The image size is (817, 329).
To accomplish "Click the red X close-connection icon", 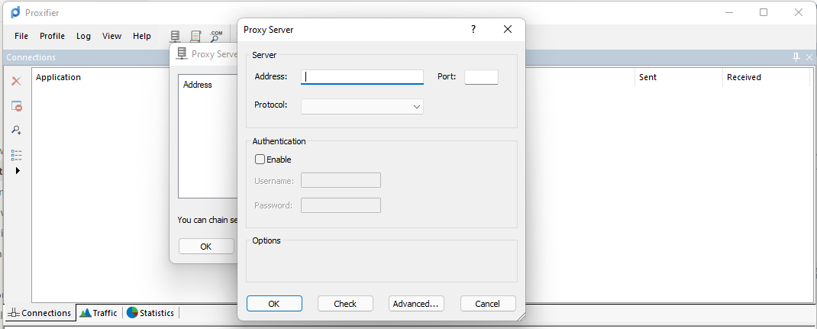I will (16, 81).
